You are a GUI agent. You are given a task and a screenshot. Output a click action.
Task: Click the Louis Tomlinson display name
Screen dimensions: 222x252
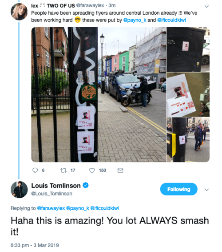(x=56, y=186)
